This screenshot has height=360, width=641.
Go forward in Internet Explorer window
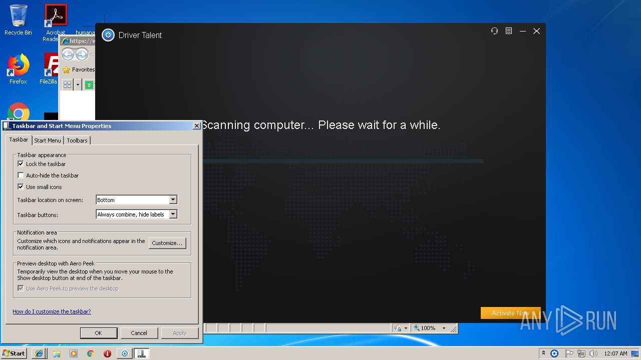click(82, 54)
